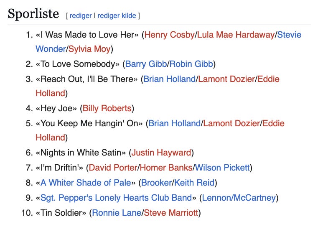Open the Henry Cosby red link

pyautogui.click(x=169, y=35)
